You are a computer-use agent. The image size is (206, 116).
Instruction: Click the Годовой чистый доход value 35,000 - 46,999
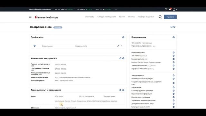tap(61, 64)
